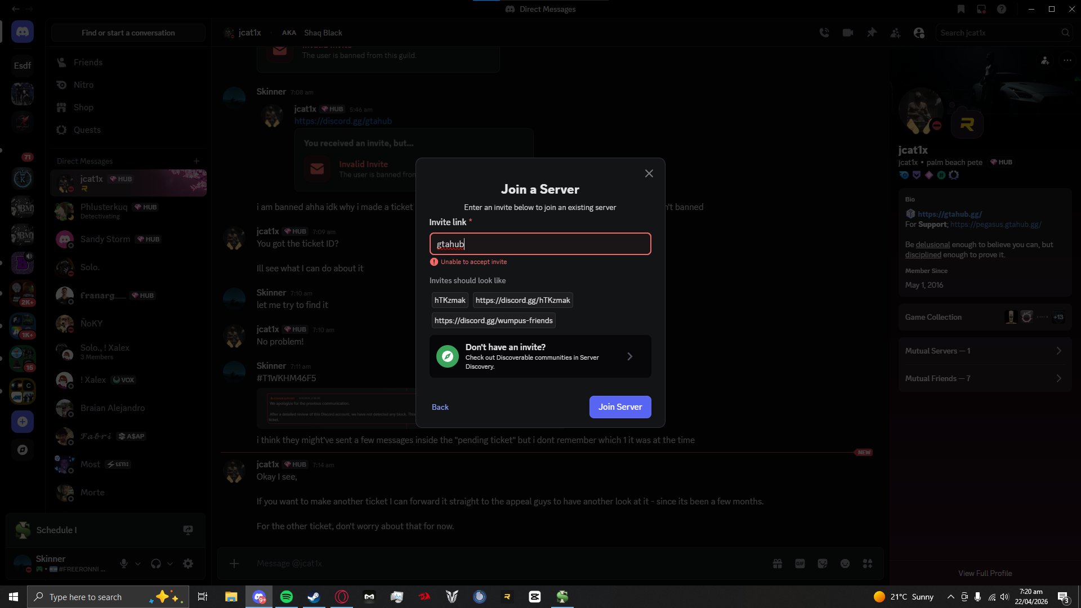Image resolution: width=1081 pixels, height=608 pixels.
Task: Open the gift picker
Action: click(x=778, y=564)
